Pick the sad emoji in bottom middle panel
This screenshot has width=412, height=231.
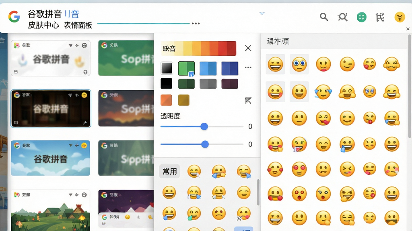pos(218,213)
